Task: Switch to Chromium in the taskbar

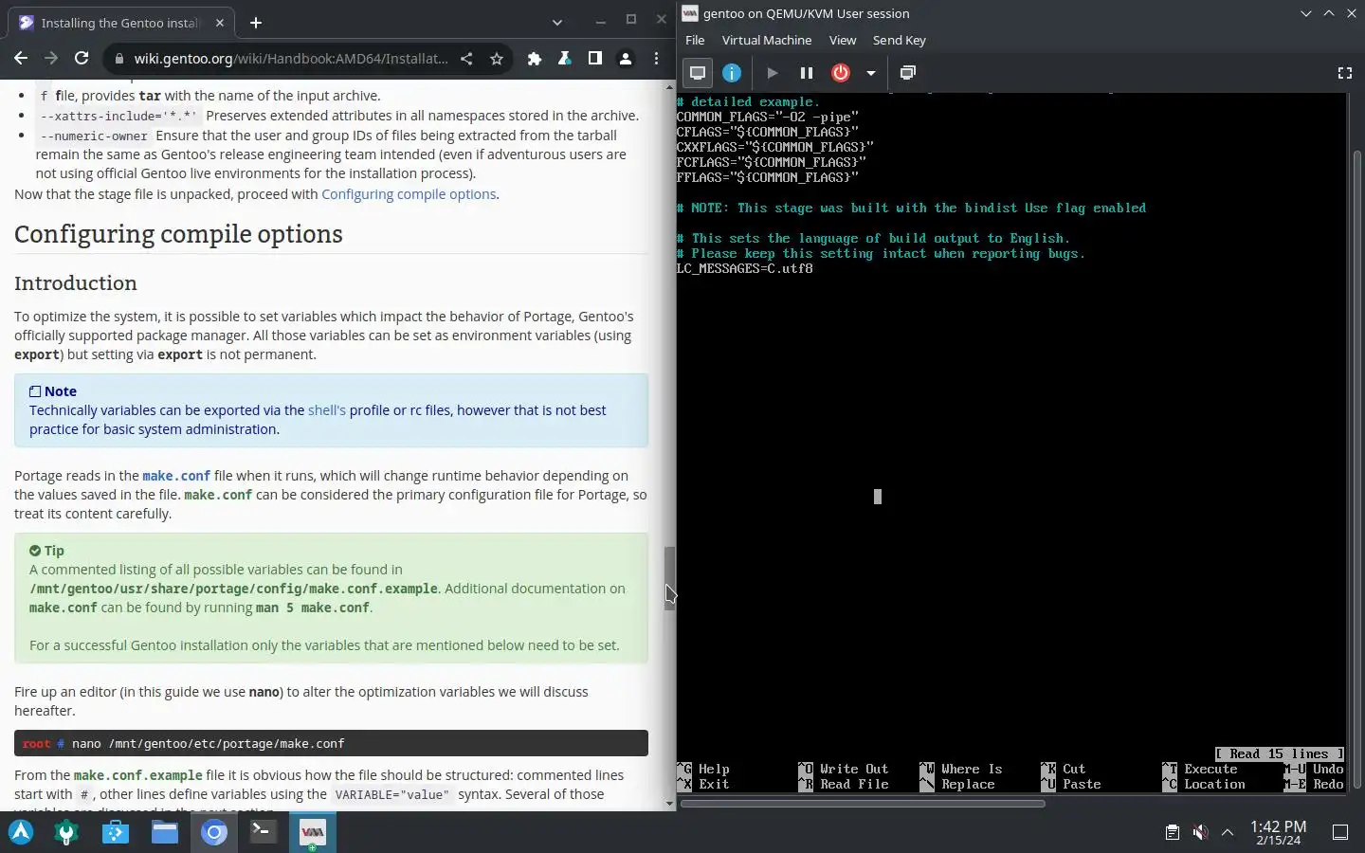Action: 214,832
